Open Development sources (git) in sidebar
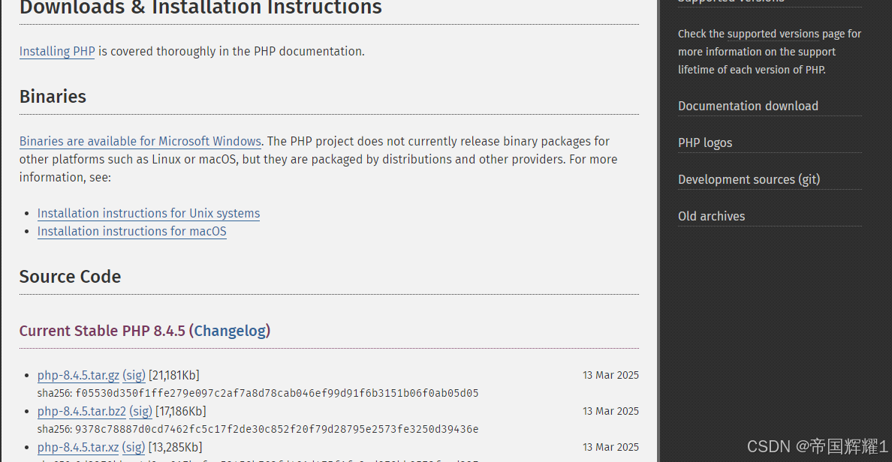 pos(749,179)
